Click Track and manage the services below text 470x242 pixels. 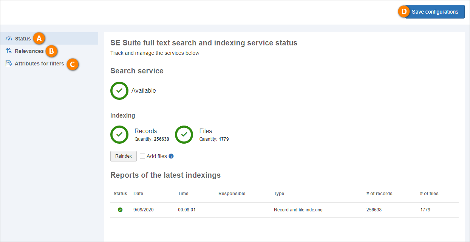[x=155, y=53]
